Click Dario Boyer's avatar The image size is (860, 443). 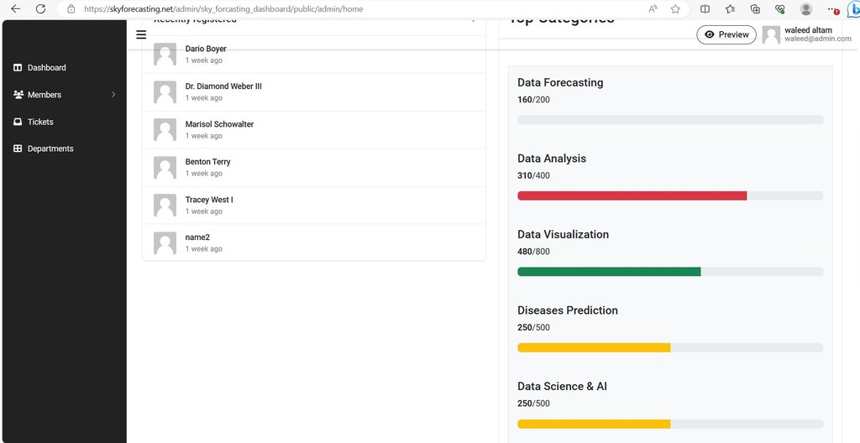165,55
